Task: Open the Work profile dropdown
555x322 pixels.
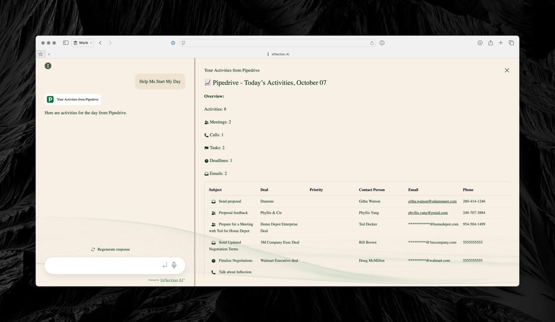Action: point(82,43)
